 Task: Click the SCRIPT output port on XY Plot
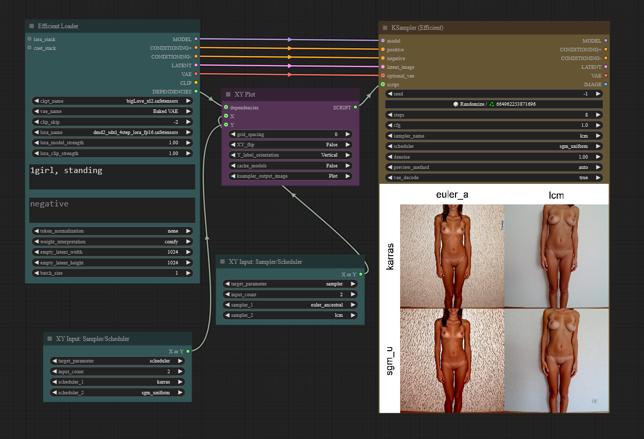(x=355, y=107)
